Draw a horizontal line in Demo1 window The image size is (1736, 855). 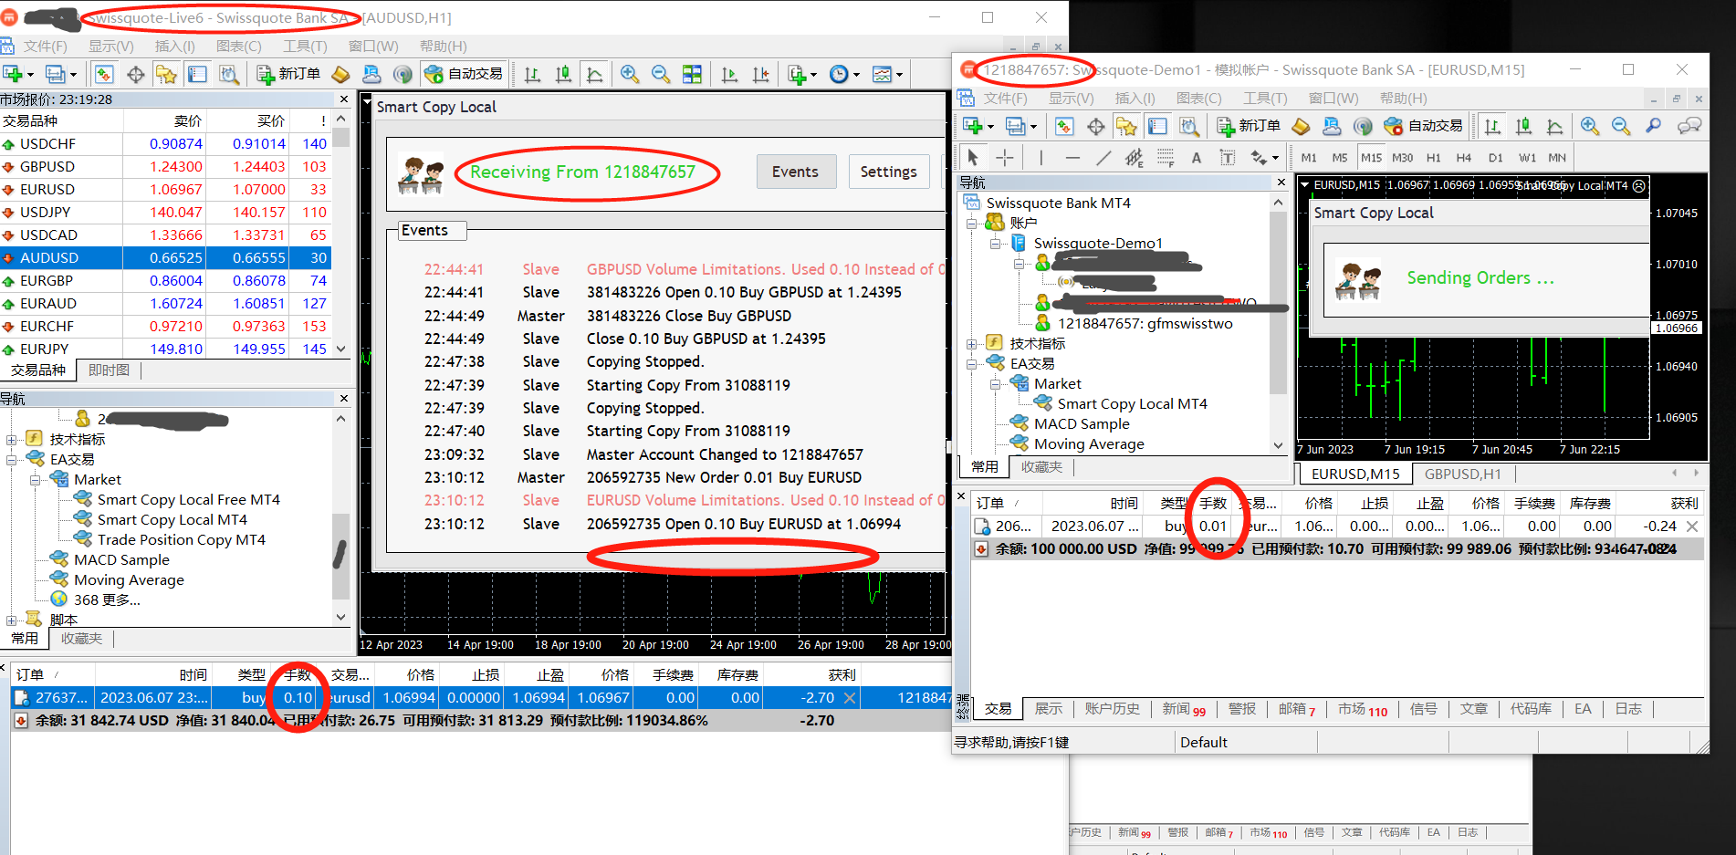tap(1072, 158)
